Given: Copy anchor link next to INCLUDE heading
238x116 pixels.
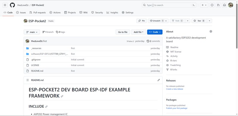Looking at the screenshot, I should coord(46,107).
